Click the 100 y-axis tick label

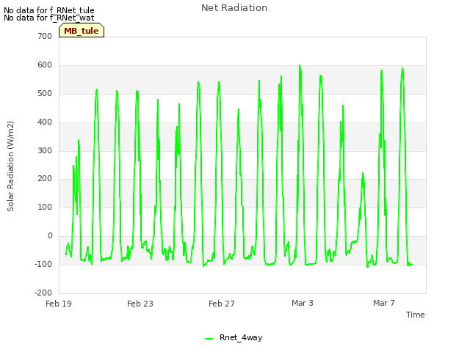(x=45, y=207)
